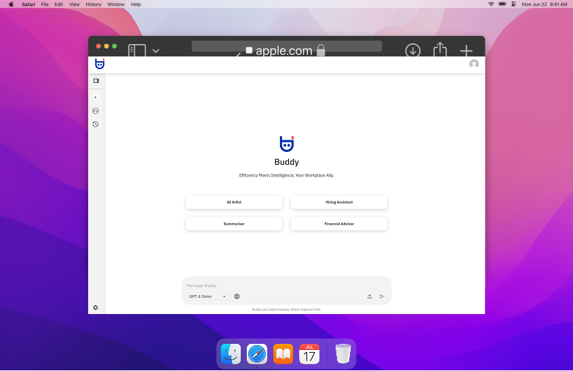The width and height of the screenshot is (573, 371).
Task: Open Calendar from the Dock
Action: (309, 354)
